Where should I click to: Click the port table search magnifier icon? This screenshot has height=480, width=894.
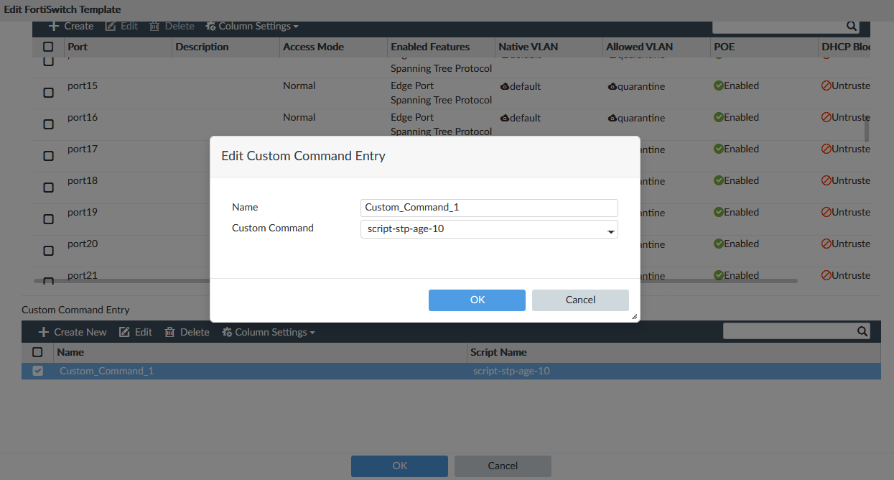pos(852,26)
